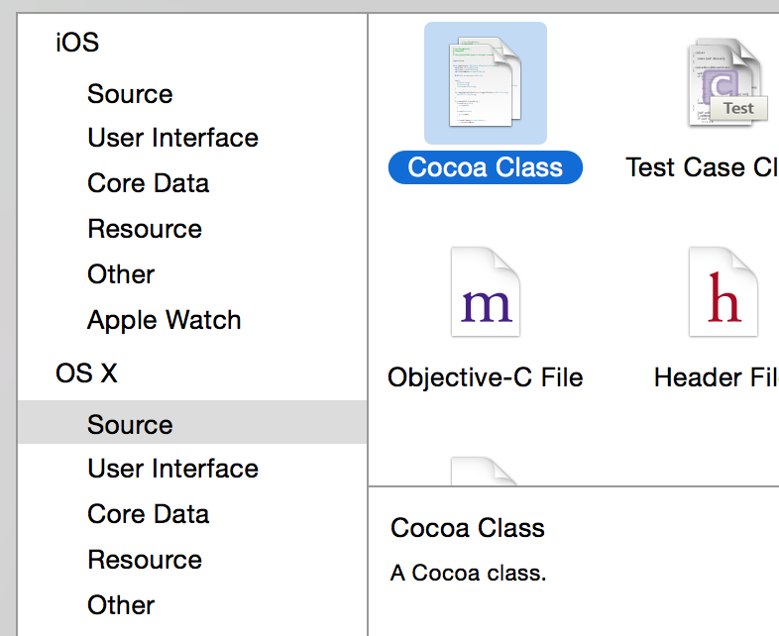Screen dimensions: 779x636
Task: Open iOS Source category
Action: click(130, 94)
